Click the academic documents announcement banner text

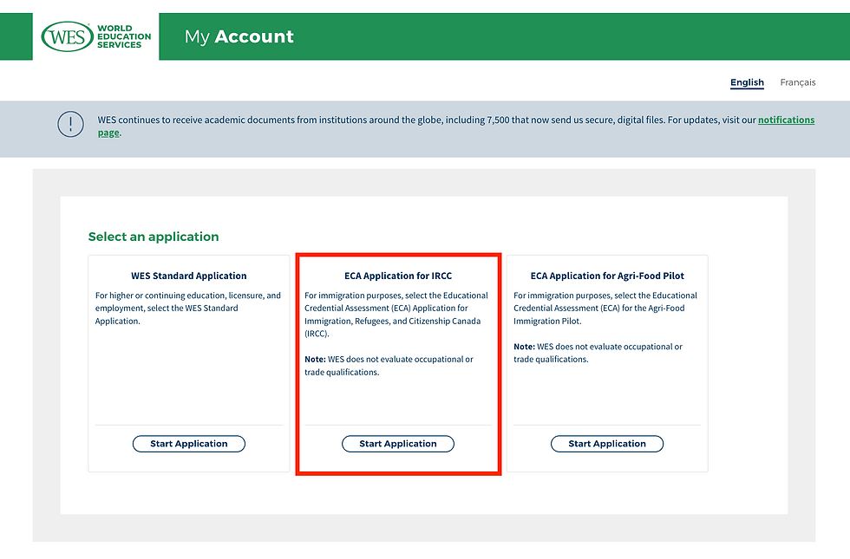click(416, 120)
